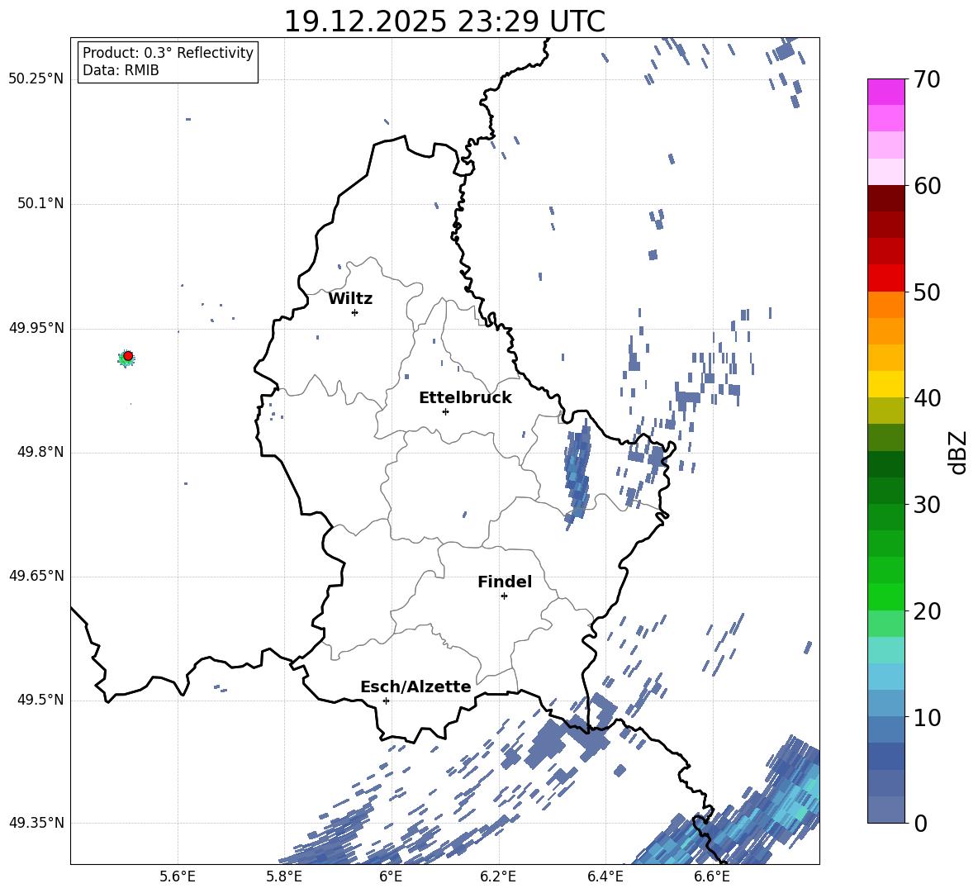The width and height of the screenshot is (978, 893).
Task: Click the tall radar echo east of Ettelbruck
Action: click(x=577, y=474)
